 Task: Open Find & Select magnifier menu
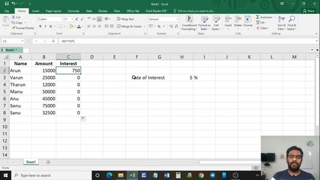click(291, 23)
